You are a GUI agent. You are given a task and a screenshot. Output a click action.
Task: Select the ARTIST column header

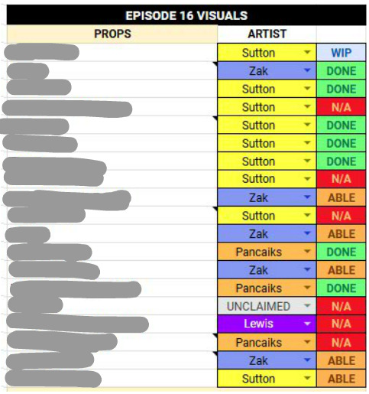tap(267, 34)
